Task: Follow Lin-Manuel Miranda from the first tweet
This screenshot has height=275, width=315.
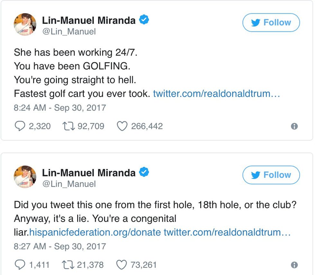Action: click(x=271, y=22)
